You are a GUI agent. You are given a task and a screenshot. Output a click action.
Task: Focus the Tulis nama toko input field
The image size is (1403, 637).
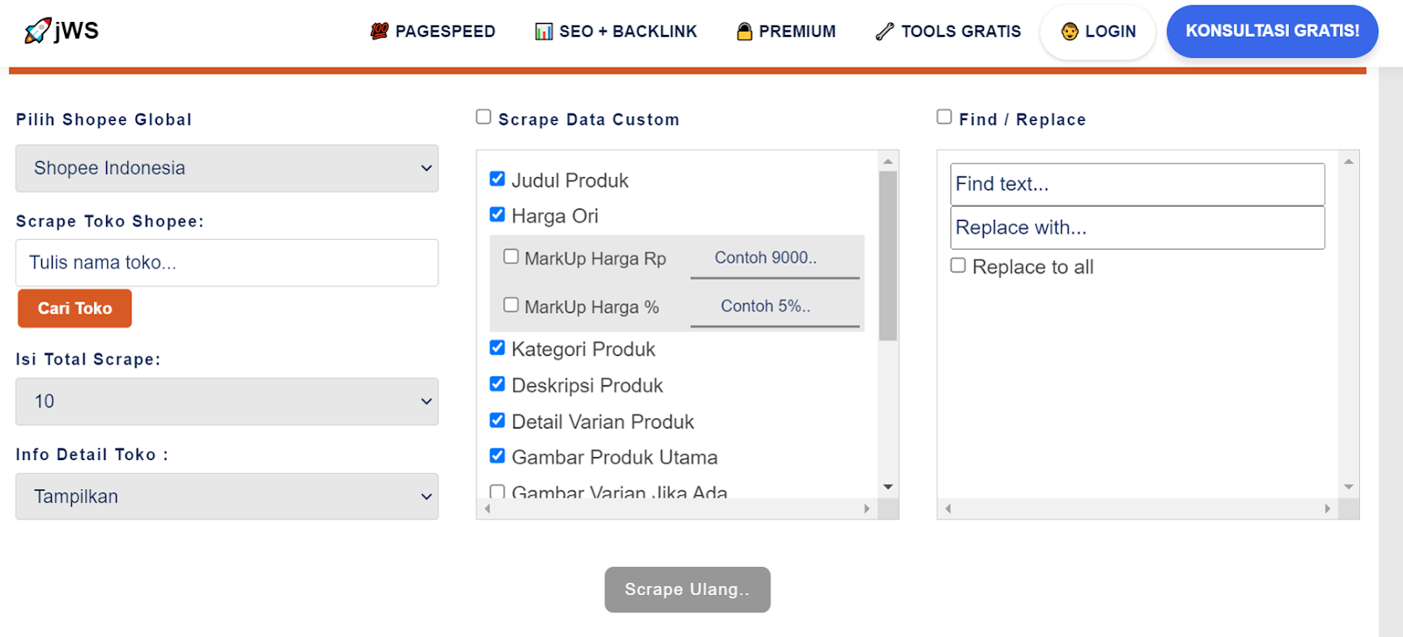pos(227,263)
